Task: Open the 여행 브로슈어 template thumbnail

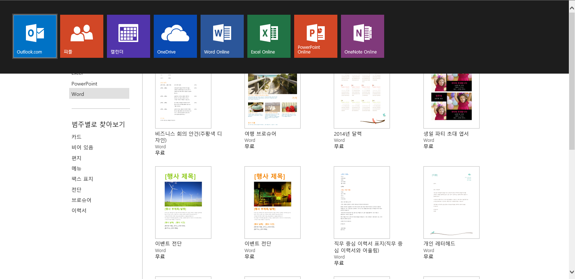Action: pos(273,101)
